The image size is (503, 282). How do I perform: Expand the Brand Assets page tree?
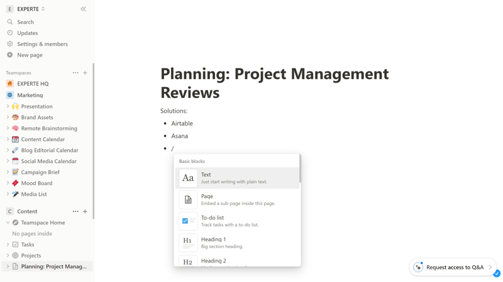pyautogui.click(x=8, y=117)
